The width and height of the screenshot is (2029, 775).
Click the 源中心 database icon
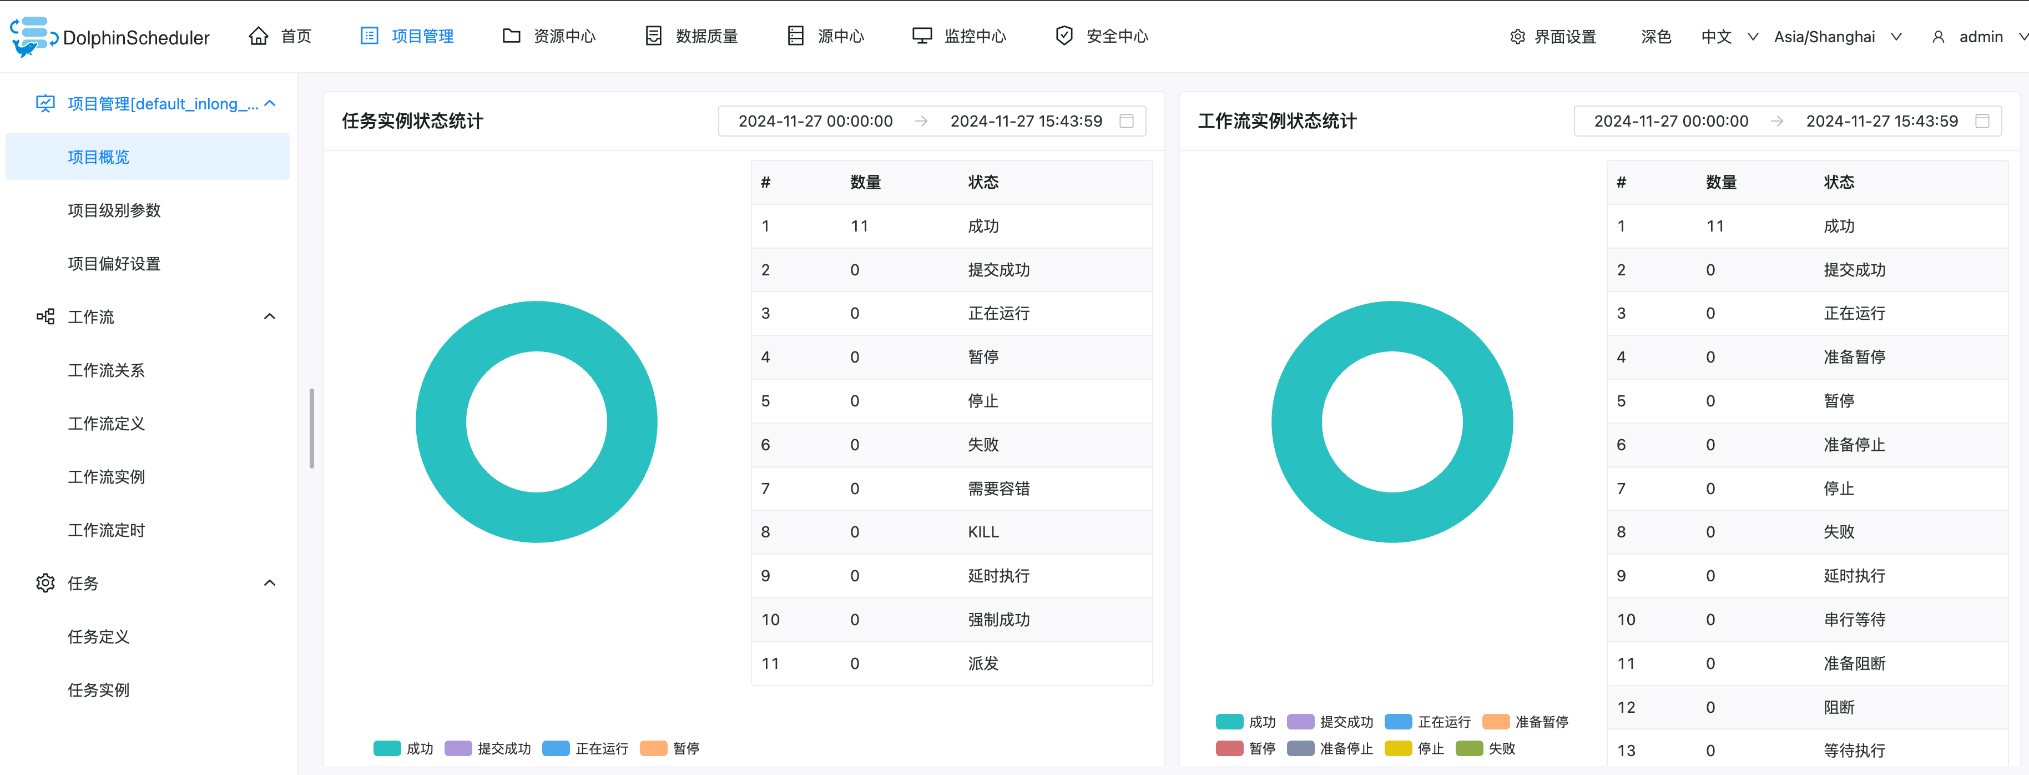(795, 36)
